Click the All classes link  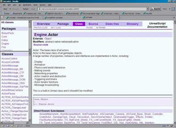[x=7, y=22]
